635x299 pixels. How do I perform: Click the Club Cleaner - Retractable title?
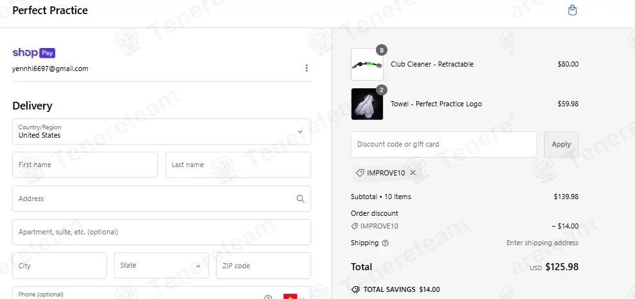click(x=432, y=64)
